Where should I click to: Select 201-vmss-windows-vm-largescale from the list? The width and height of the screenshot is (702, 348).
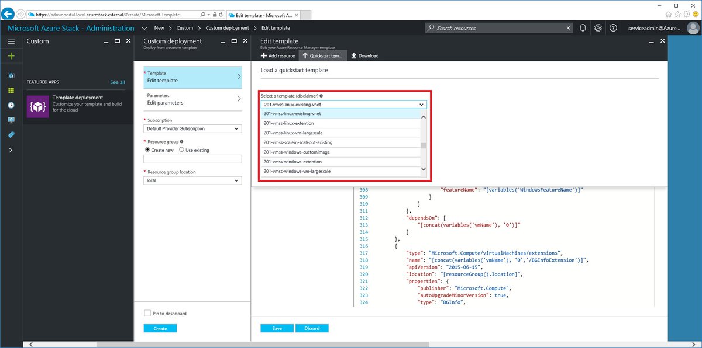click(340, 171)
